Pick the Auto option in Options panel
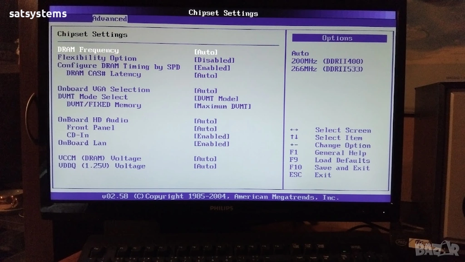465x262 pixels. 300,53
